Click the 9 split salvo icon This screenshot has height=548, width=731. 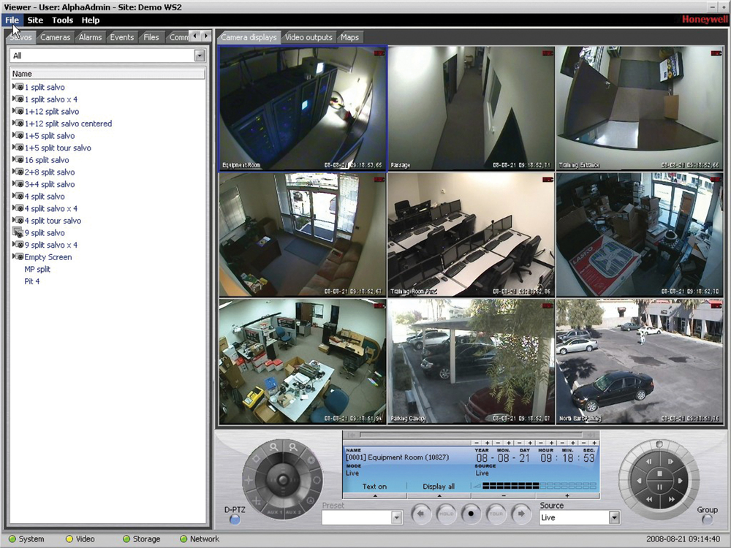[18, 233]
